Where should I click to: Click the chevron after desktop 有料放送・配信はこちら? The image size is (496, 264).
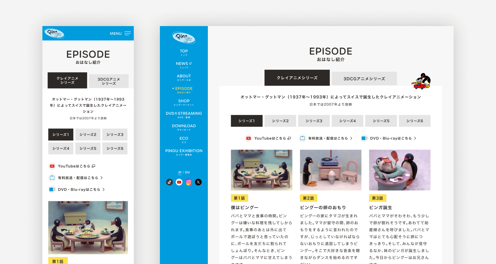tap(351, 138)
